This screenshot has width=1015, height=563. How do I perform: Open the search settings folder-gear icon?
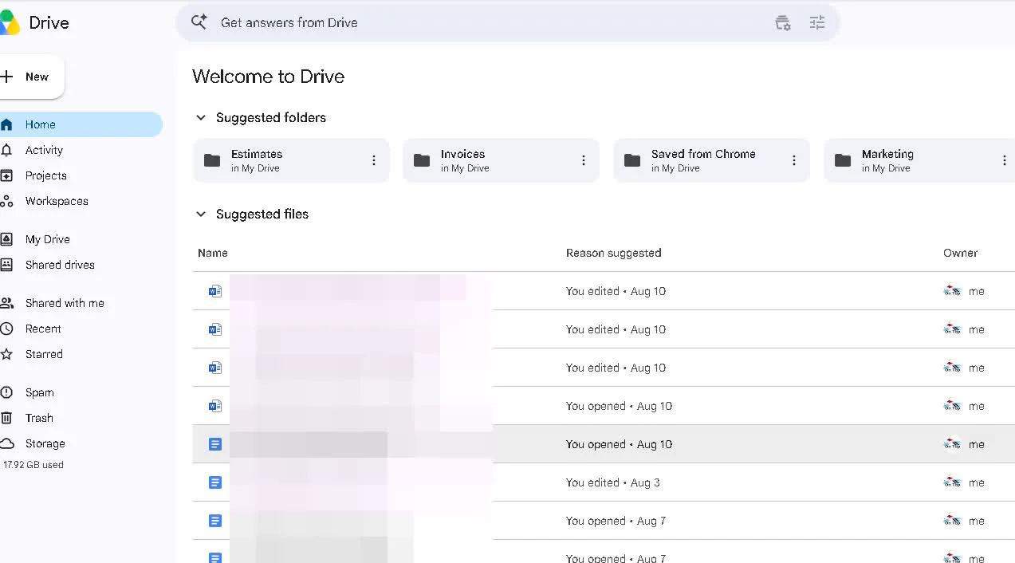point(783,23)
